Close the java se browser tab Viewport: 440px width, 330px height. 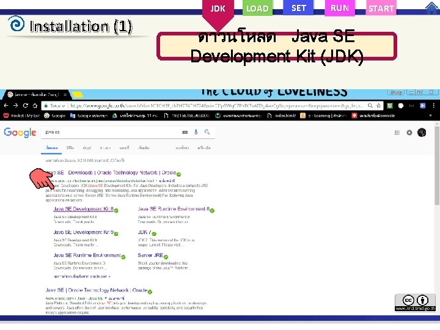65,95
